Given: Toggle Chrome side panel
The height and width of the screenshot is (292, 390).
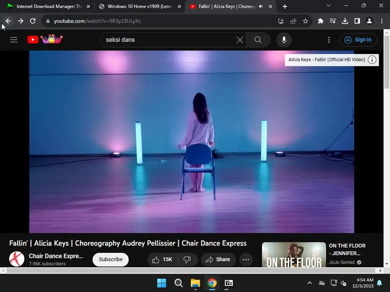Looking at the screenshot, I should (357, 21).
